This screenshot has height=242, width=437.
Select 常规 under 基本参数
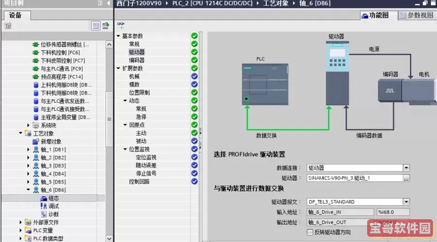tap(134, 44)
